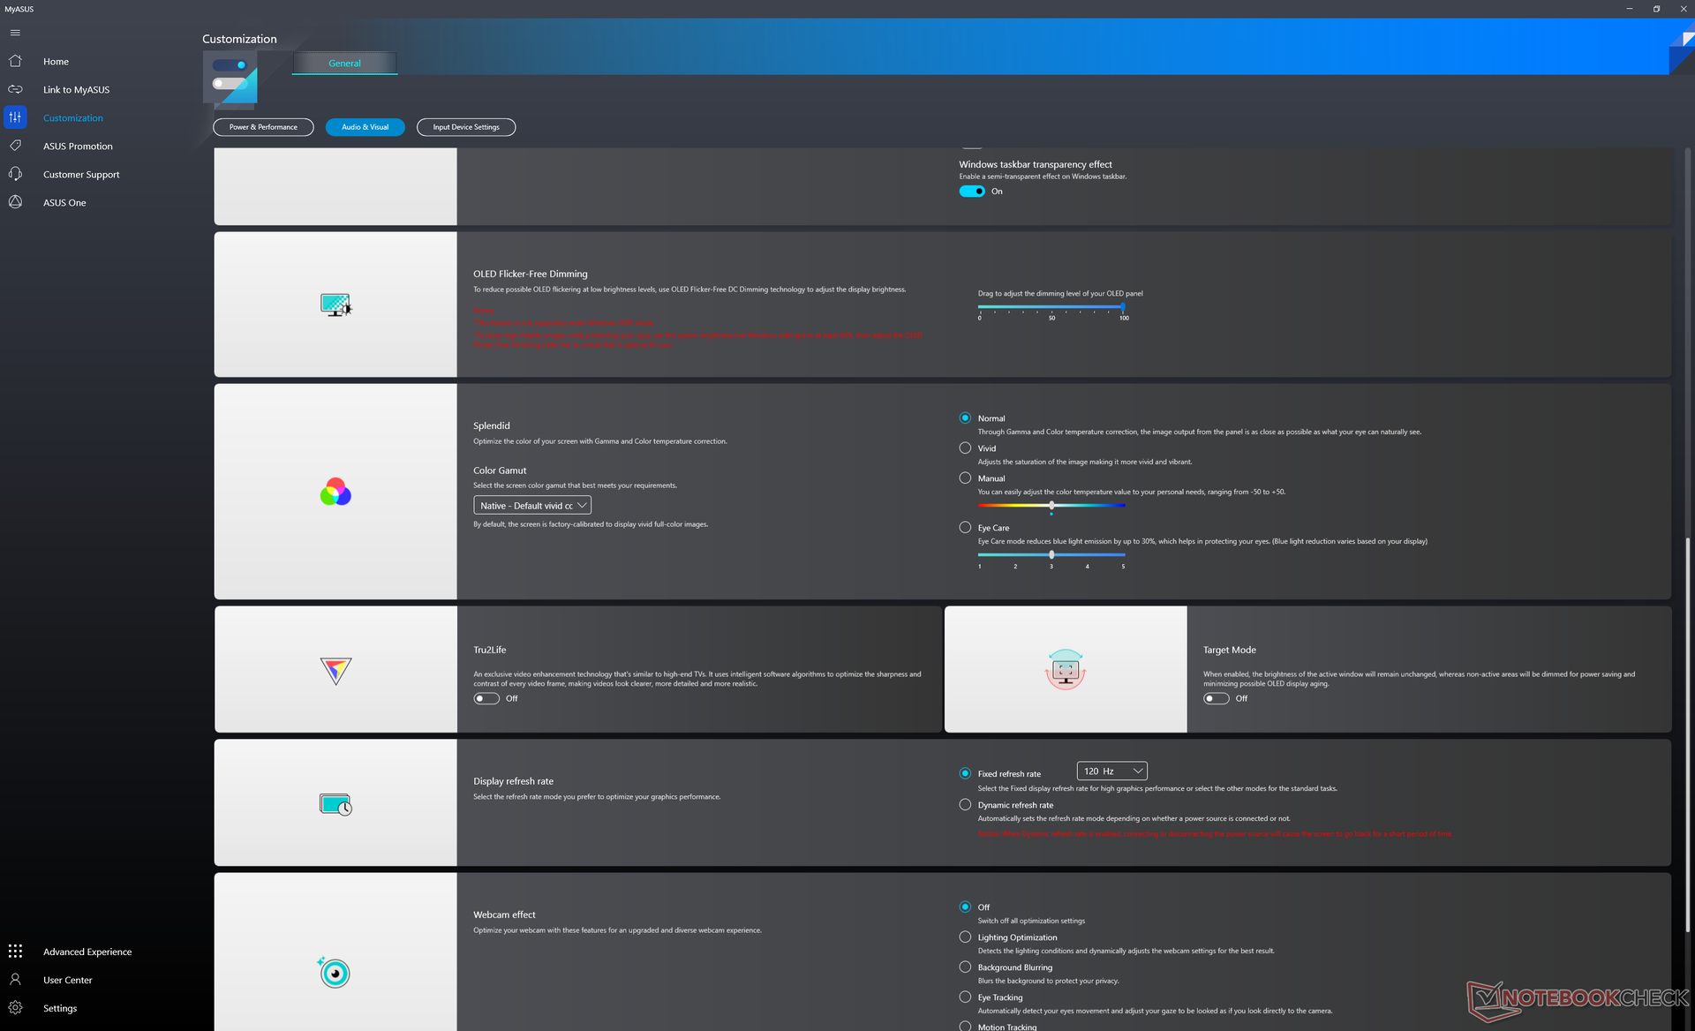Enable the Tru2Life toggle
Viewport: 1695px width, 1031px height.
[x=486, y=699]
